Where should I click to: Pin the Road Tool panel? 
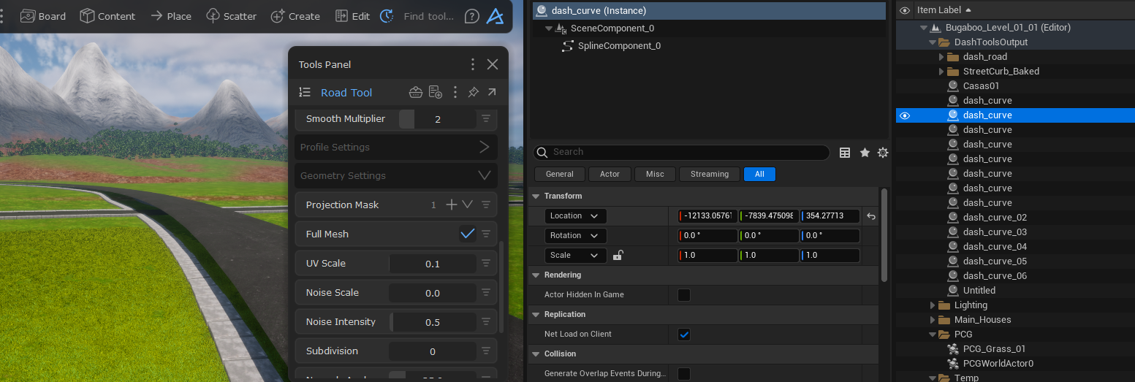click(x=473, y=92)
